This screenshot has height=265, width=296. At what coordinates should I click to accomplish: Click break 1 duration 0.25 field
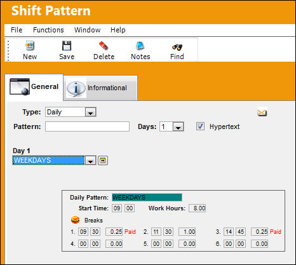tap(114, 231)
